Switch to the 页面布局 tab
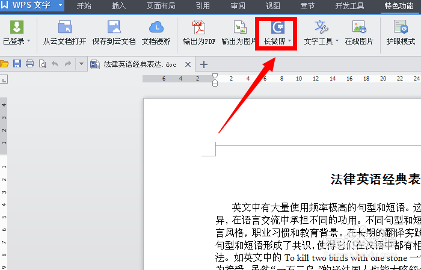Screen dimensions: 421x270 click(x=161, y=6)
